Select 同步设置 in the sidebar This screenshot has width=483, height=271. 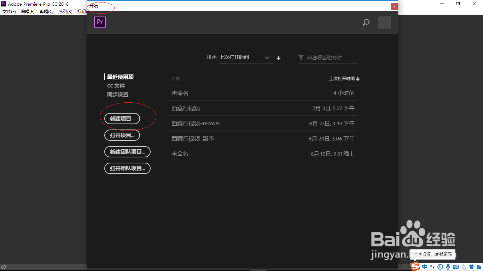click(118, 94)
